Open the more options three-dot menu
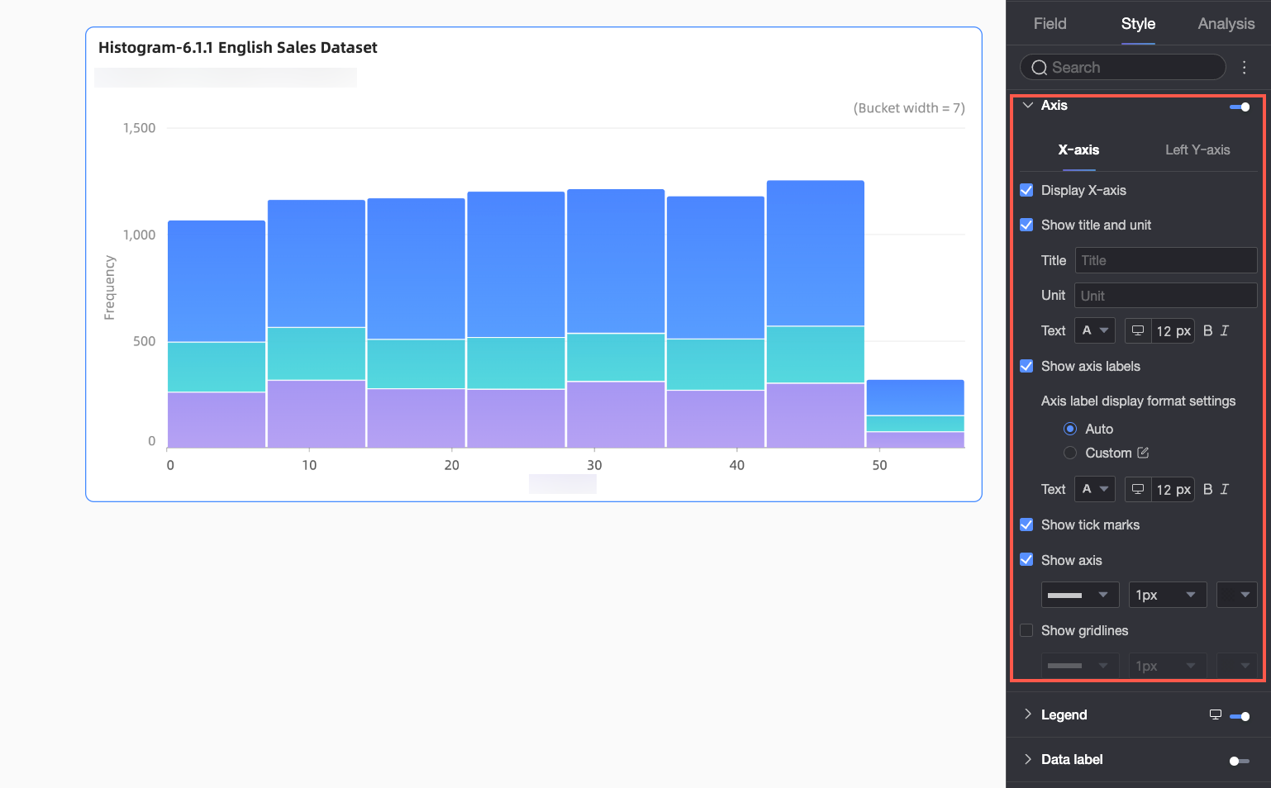This screenshot has height=788, width=1271. coord(1244,68)
